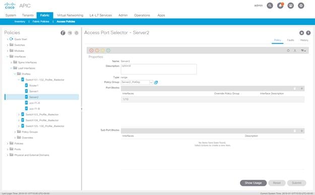Open the Tenants menu tab
Image resolution: width=315 pixels, height=195 pixels.
[x=28, y=15]
